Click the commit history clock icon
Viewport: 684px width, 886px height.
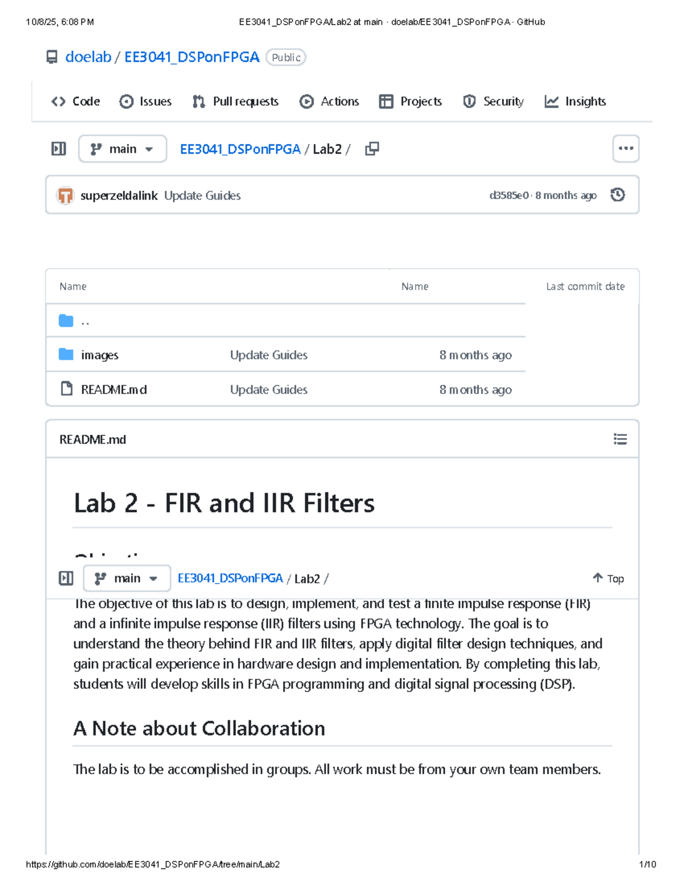(617, 195)
